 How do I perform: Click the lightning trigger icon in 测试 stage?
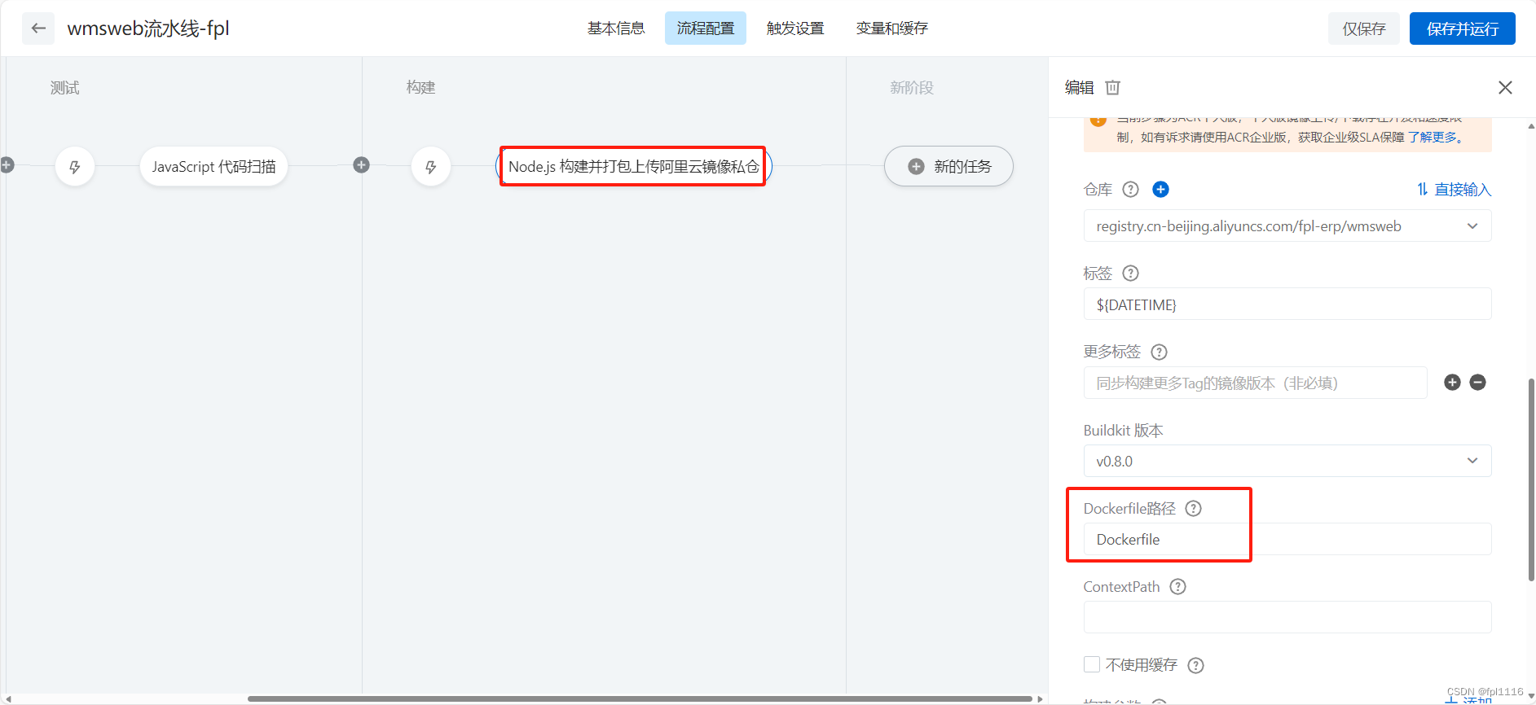coord(75,167)
